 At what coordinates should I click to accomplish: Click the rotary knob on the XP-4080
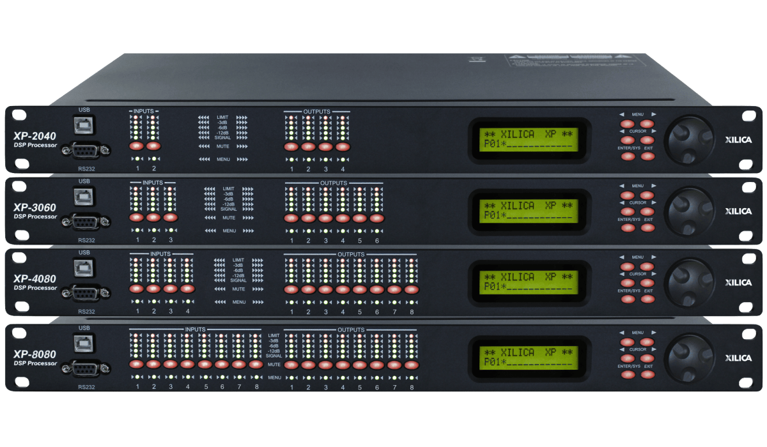(690, 282)
